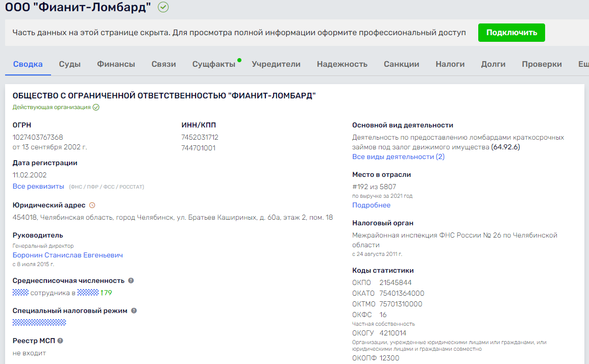Image resolution: width=589 pixels, height=364 pixels.
Task: Click the OKATO code 75401364000
Action: point(402,294)
